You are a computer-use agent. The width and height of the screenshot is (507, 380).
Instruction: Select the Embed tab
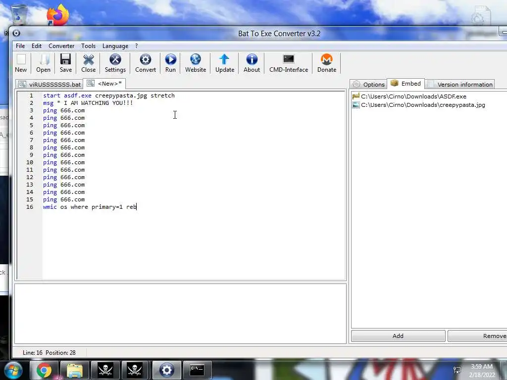[x=406, y=83]
